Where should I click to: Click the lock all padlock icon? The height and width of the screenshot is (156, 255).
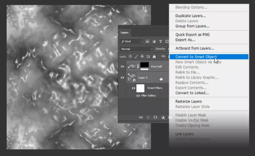(154, 56)
